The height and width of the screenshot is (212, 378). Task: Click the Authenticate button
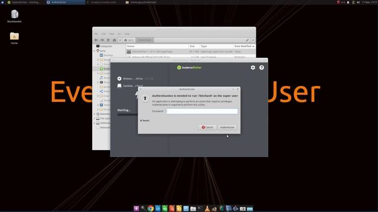[227, 127]
